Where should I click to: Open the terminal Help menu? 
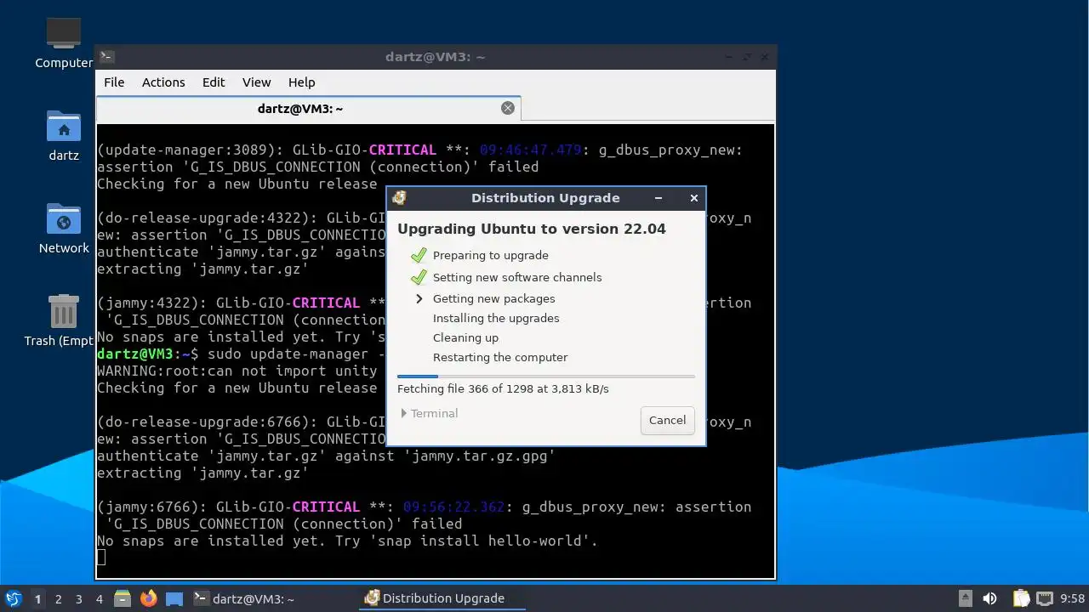pos(301,82)
